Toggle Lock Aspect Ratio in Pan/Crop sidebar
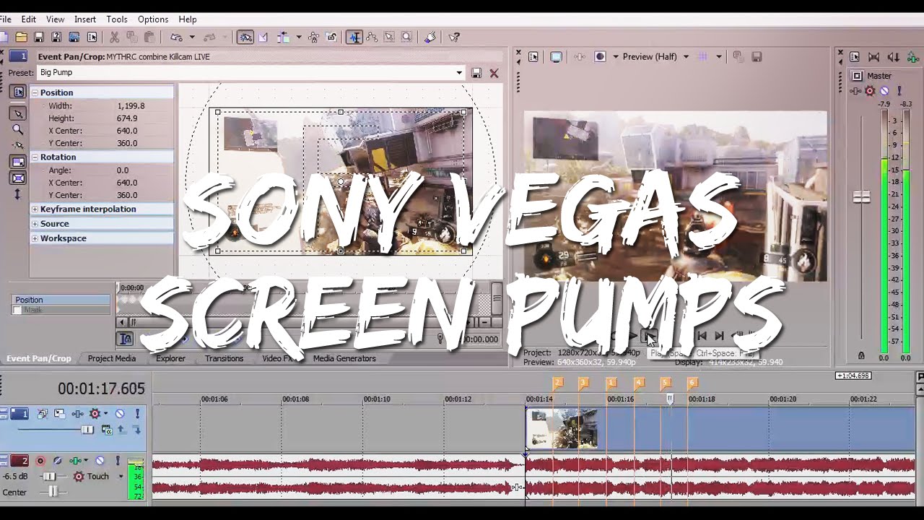Image resolution: width=924 pixels, height=520 pixels. [x=18, y=162]
